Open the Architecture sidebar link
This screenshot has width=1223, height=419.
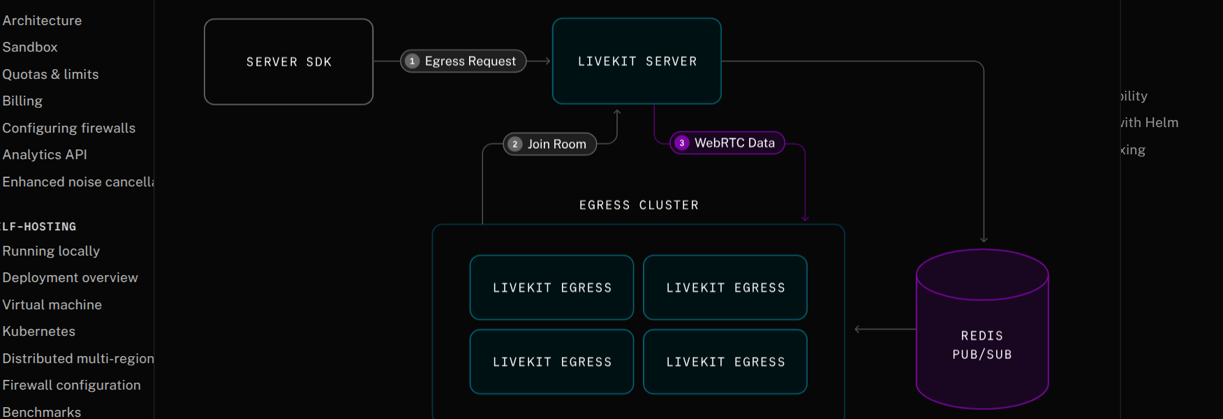[x=42, y=20]
